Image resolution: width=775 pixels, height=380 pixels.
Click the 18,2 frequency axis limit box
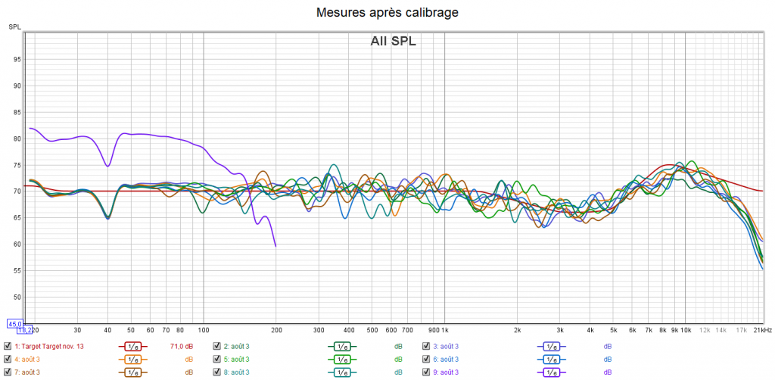23,330
